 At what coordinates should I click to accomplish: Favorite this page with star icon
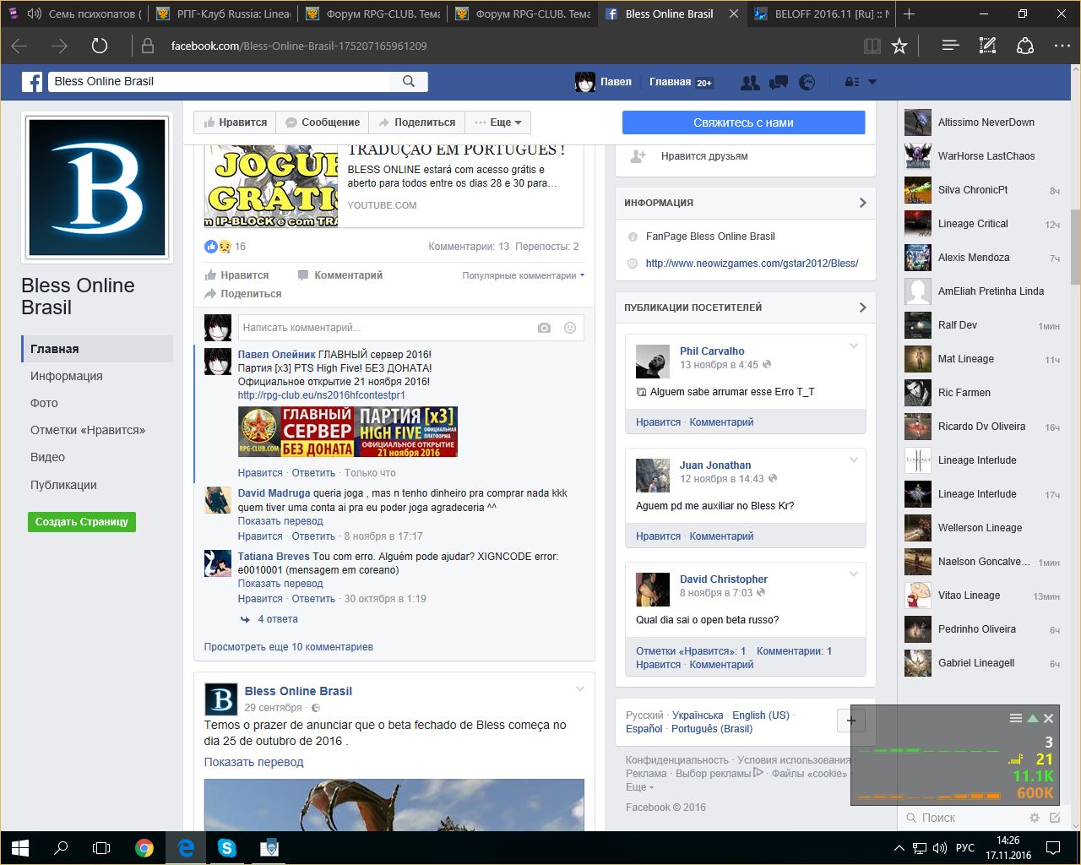pyautogui.click(x=899, y=46)
